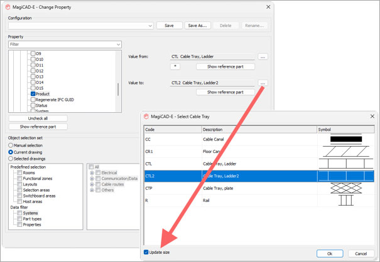The height and width of the screenshot is (262, 380).
Task: Select the CR1 code cell
Action: (173, 152)
